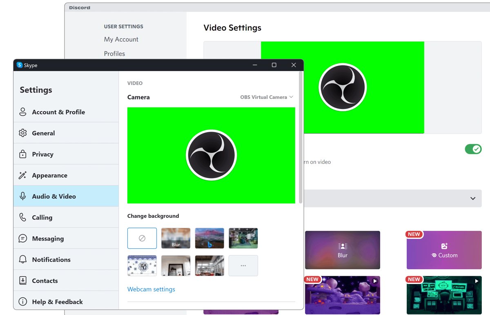The image size is (490, 315).
Task: Click the Blur icon on Discord background tile
Action: tap(343, 246)
